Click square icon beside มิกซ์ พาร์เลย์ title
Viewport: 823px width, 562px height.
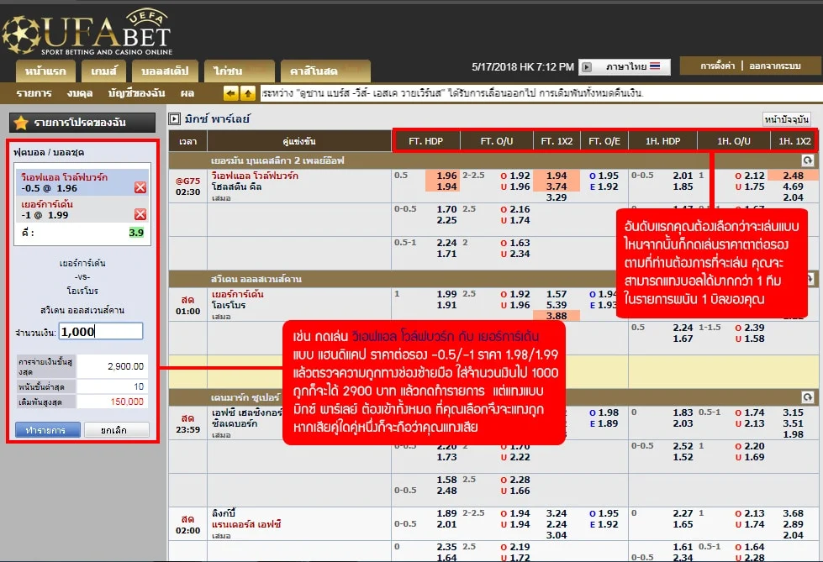[174, 119]
